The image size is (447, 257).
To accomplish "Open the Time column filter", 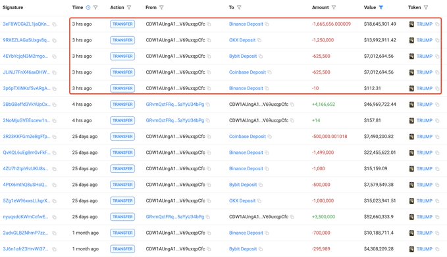I will pos(95,8).
